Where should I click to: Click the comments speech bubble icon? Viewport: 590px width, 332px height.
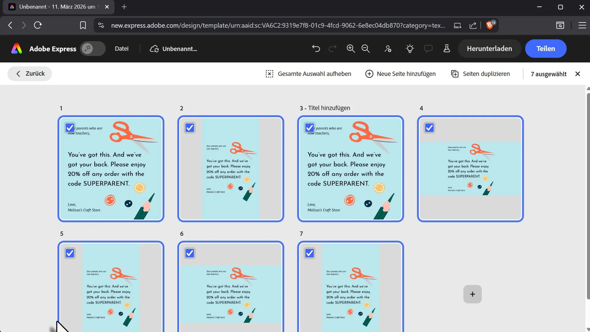click(x=428, y=49)
